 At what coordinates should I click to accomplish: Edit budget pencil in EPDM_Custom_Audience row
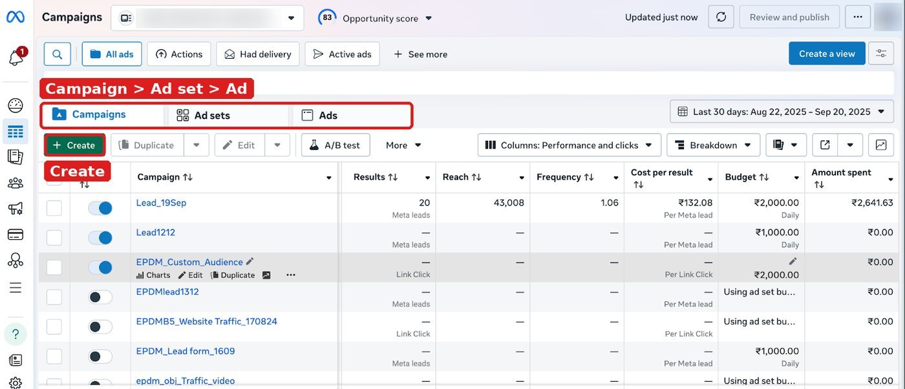pyautogui.click(x=793, y=261)
